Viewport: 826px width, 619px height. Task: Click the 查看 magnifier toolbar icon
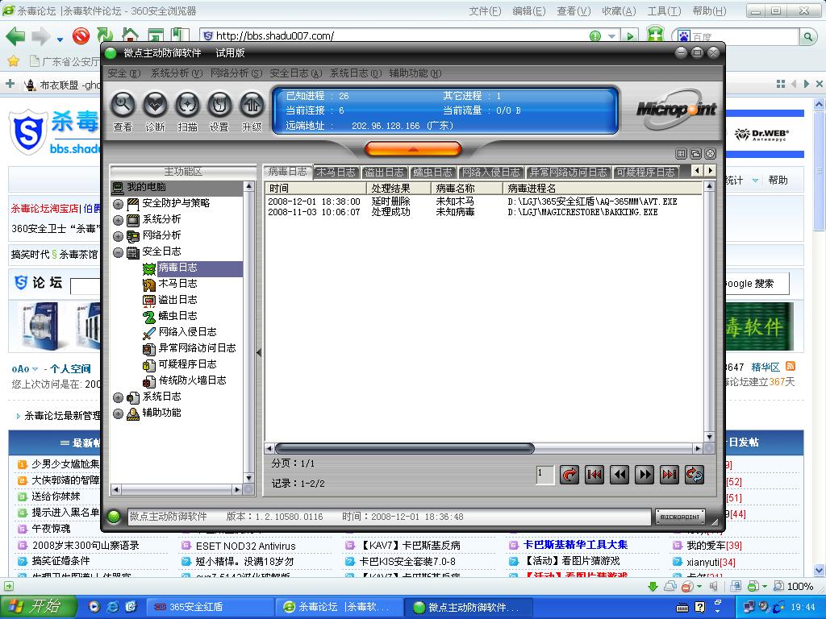click(x=123, y=106)
